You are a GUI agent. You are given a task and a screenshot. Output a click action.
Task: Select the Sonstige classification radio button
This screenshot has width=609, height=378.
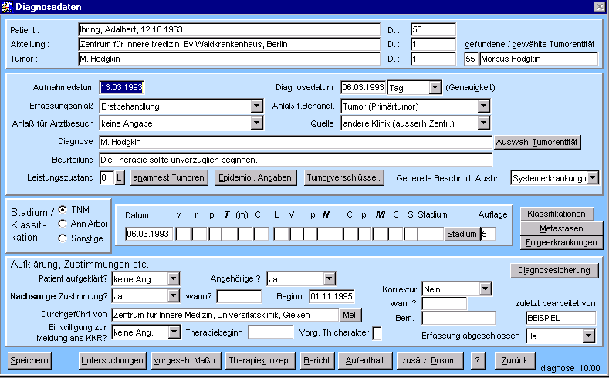click(63, 238)
